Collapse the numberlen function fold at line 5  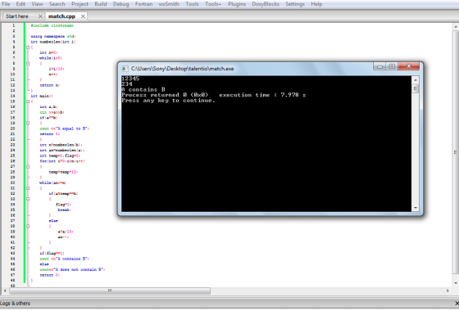click(x=28, y=47)
